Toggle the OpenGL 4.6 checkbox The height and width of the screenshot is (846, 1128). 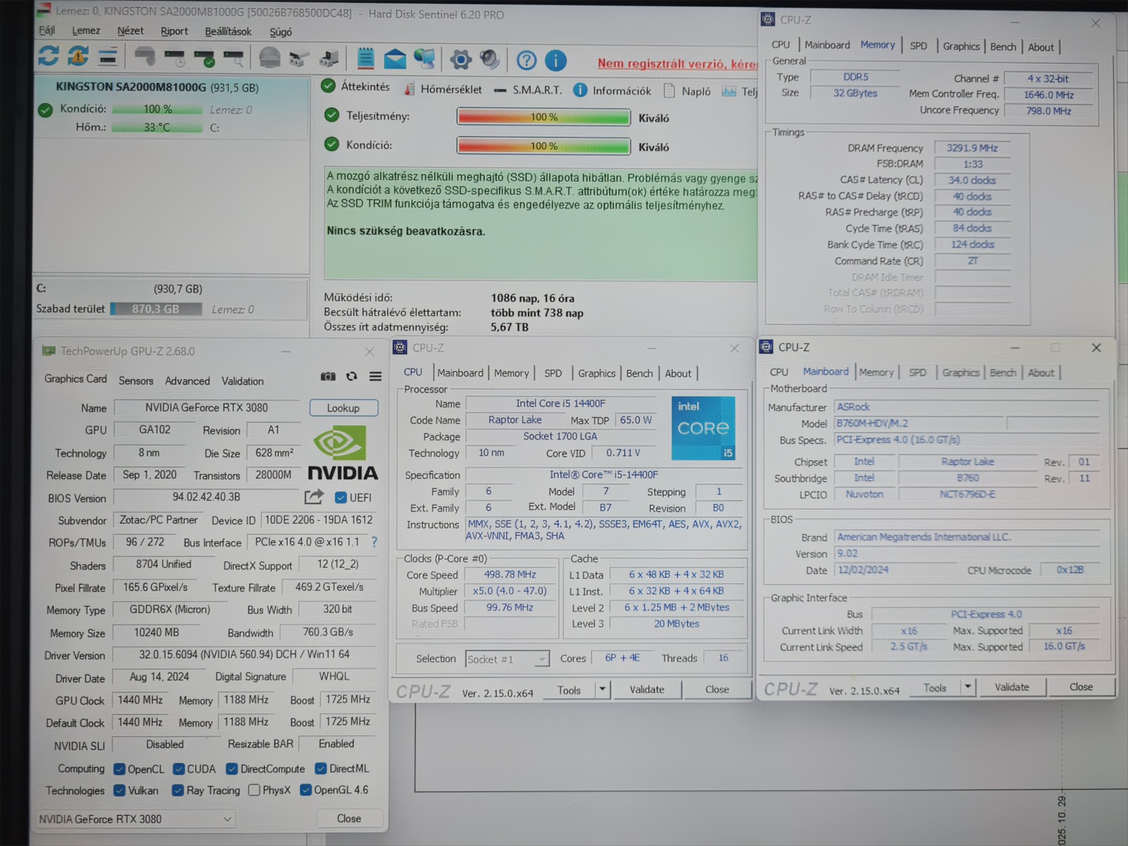point(306,790)
